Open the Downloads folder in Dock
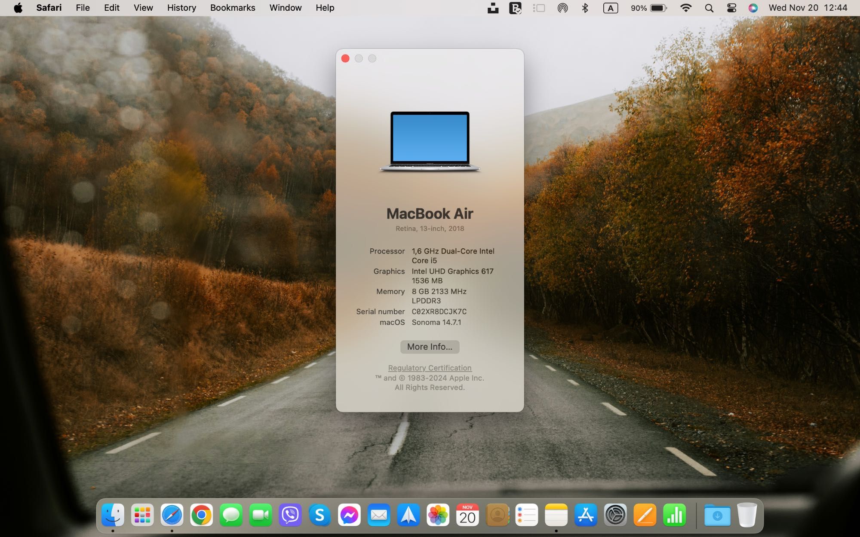The image size is (860, 537). point(717,515)
